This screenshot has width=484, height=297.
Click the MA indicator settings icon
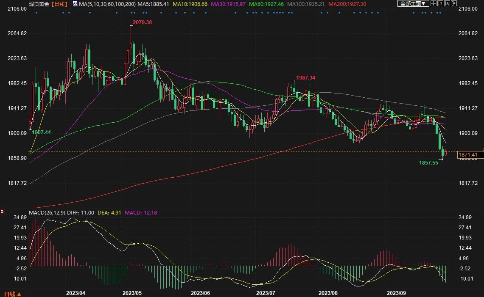tap(75, 3)
